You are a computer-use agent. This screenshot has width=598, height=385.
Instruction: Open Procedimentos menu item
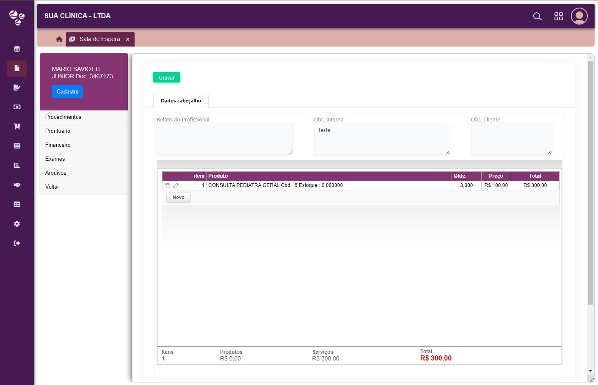[x=84, y=117]
